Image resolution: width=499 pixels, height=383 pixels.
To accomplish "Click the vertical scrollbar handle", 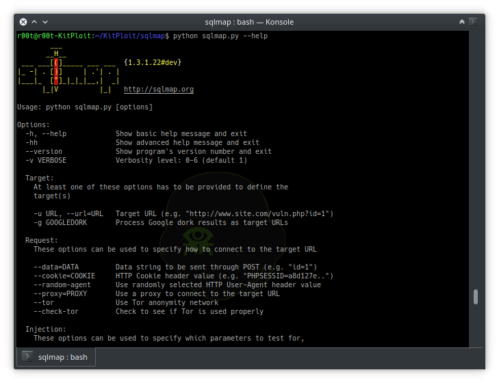I will click(476, 296).
